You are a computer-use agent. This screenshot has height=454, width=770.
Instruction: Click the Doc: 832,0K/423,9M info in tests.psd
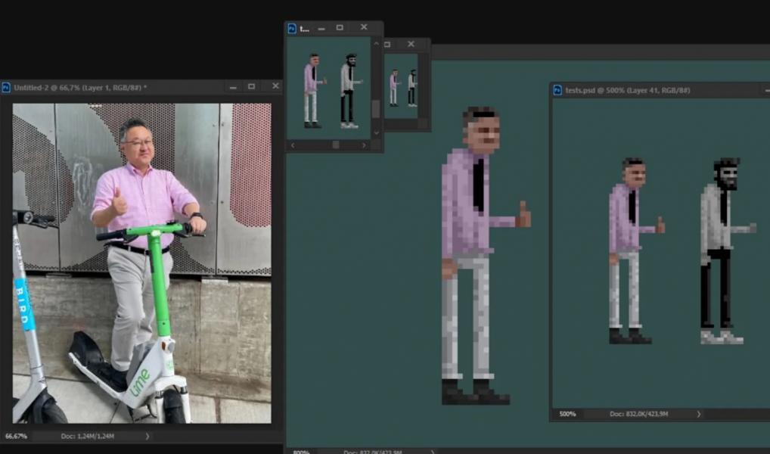[x=639, y=414]
